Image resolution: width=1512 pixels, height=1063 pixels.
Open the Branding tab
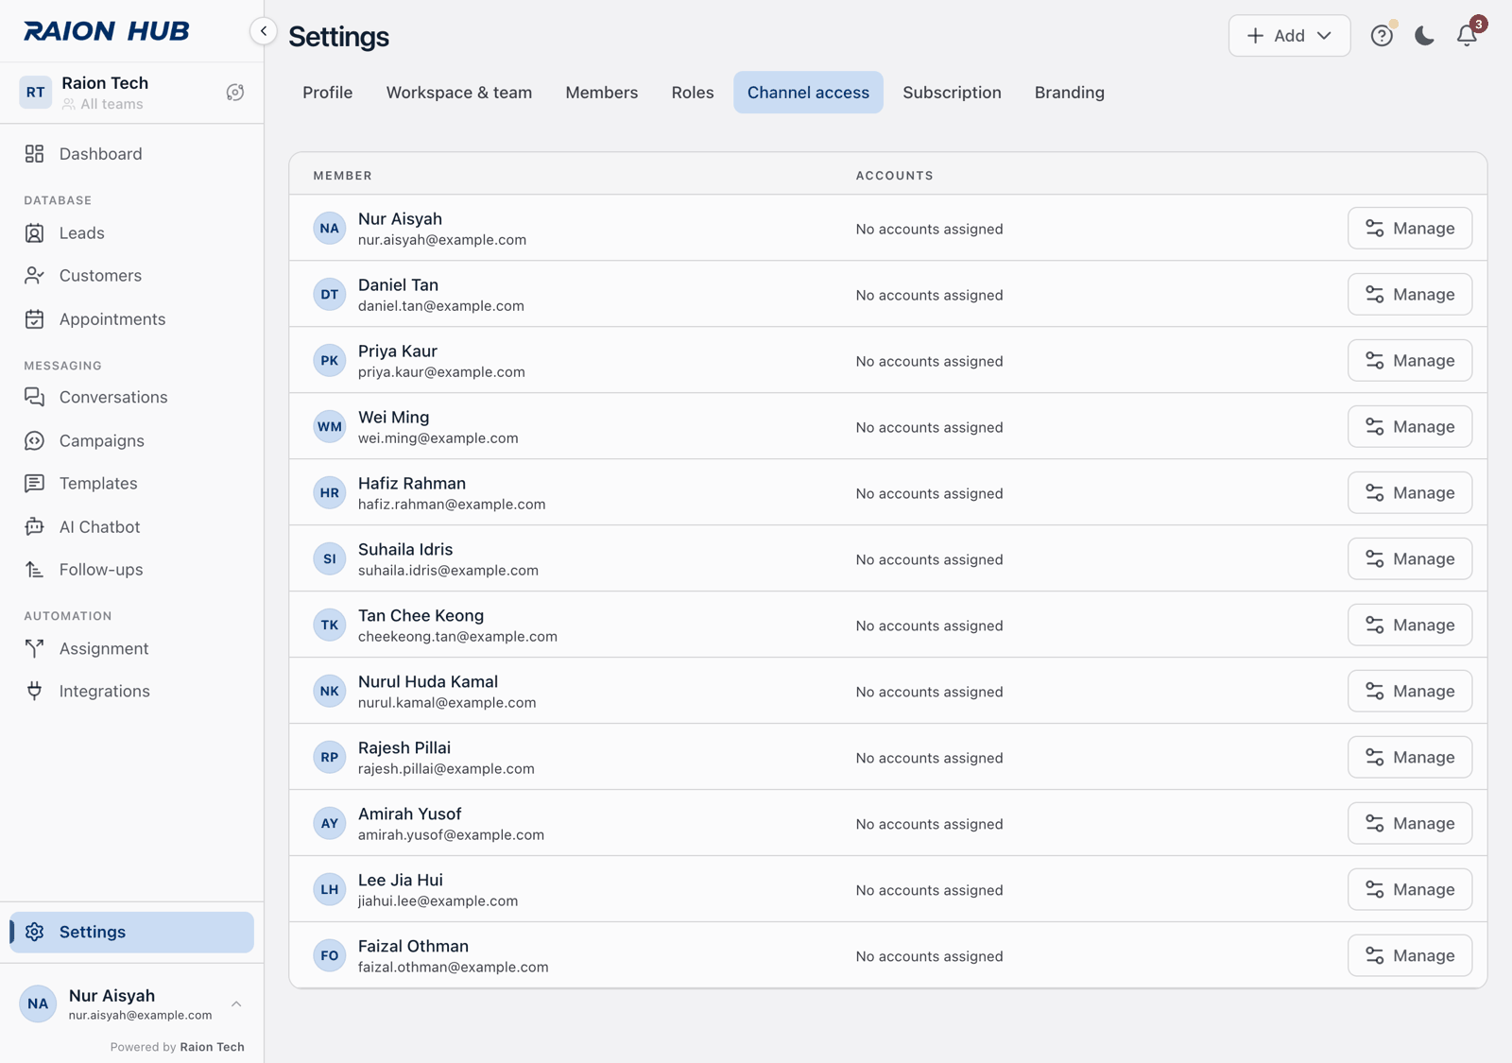1070,93
